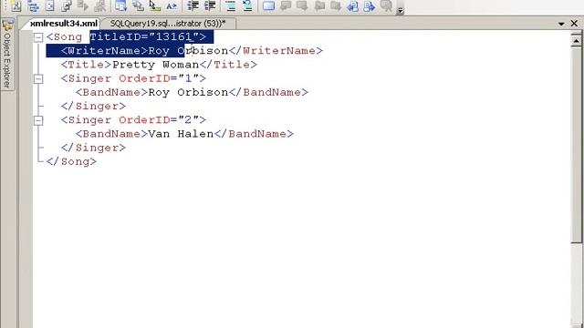584x328 pixels.
Task: Go to the next bookmark icon
Action: click(x=302, y=5)
